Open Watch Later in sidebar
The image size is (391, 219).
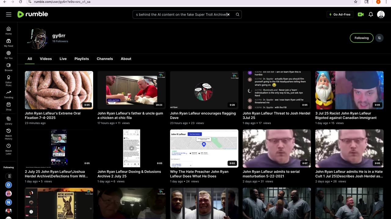pyautogui.click(x=9, y=149)
